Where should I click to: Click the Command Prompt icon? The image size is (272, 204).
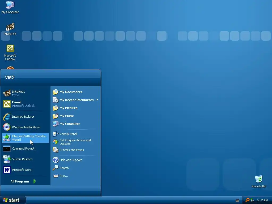click(x=7, y=148)
